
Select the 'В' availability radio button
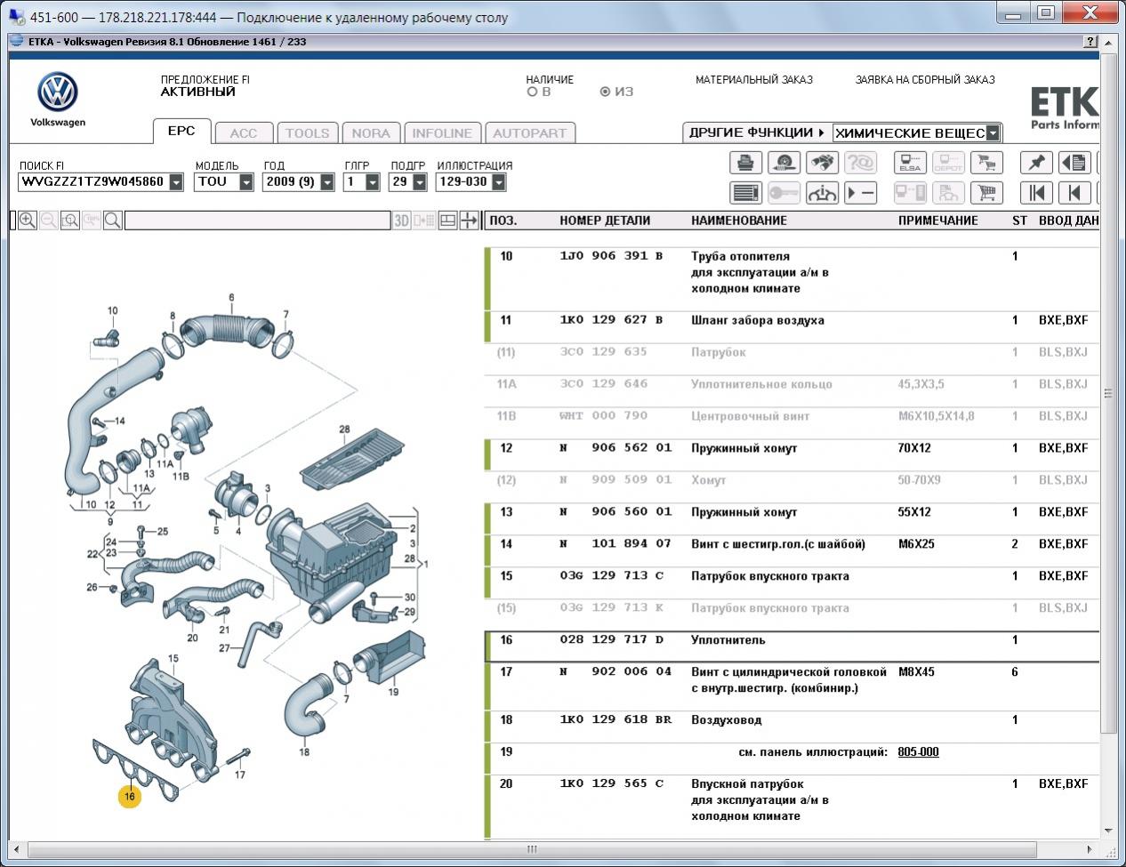coord(533,92)
